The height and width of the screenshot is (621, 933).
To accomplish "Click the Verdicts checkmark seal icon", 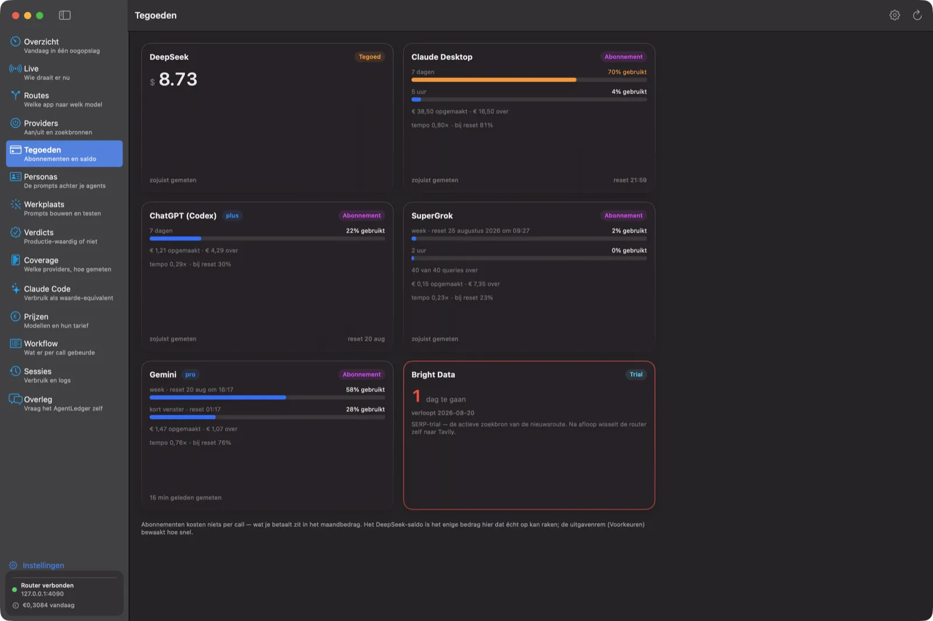I will [x=16, y=232].
